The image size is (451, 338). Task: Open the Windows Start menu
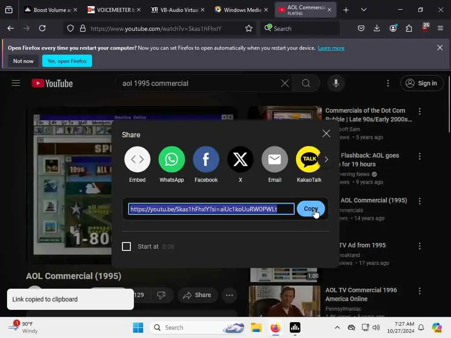click(138, 327)
